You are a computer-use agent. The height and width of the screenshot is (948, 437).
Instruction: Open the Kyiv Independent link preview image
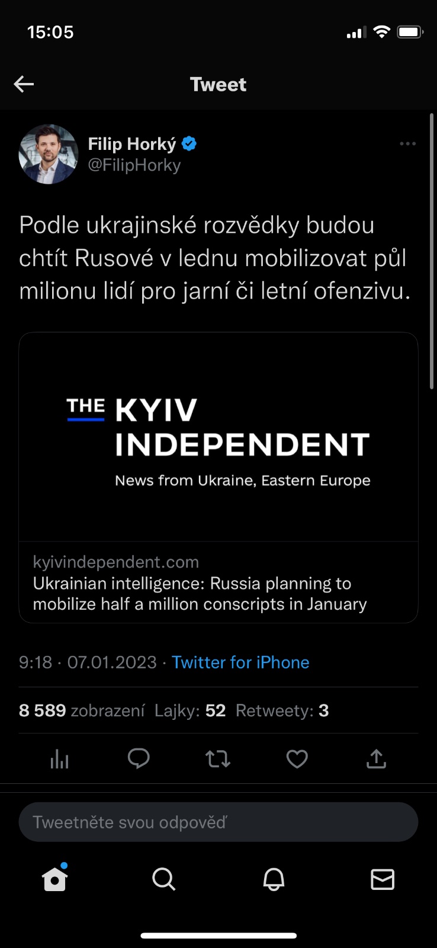[x=218, y=437]
